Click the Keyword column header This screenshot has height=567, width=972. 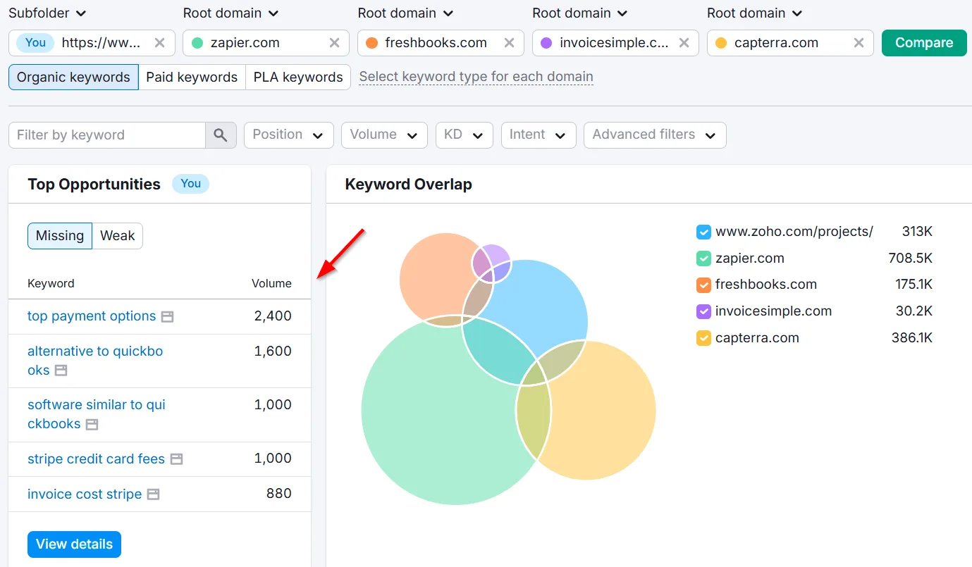(51, 283)
